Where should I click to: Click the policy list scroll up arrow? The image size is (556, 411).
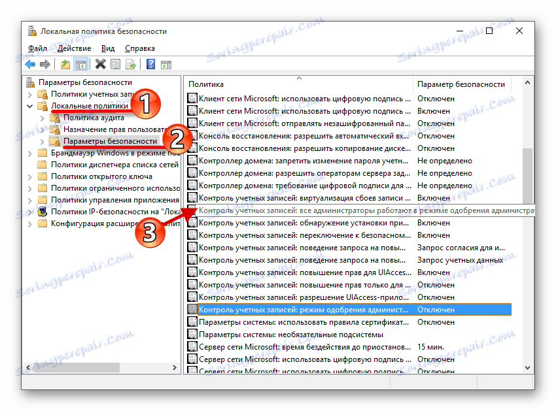tap(527, 82)
